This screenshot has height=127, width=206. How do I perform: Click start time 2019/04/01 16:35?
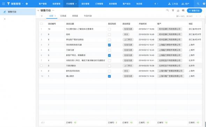(x=146, y=71)
